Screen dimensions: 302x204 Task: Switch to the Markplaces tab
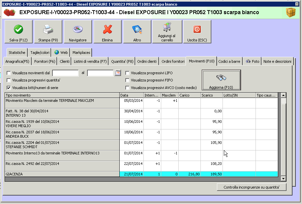[81, 52]
